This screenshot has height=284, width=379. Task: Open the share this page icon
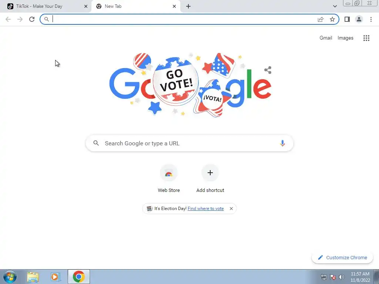[x=321, y=19]
